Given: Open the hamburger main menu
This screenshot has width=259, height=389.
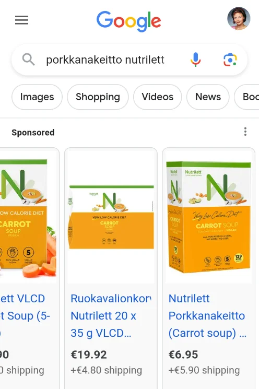Looking at the screenshot, I should click(21, 20).
